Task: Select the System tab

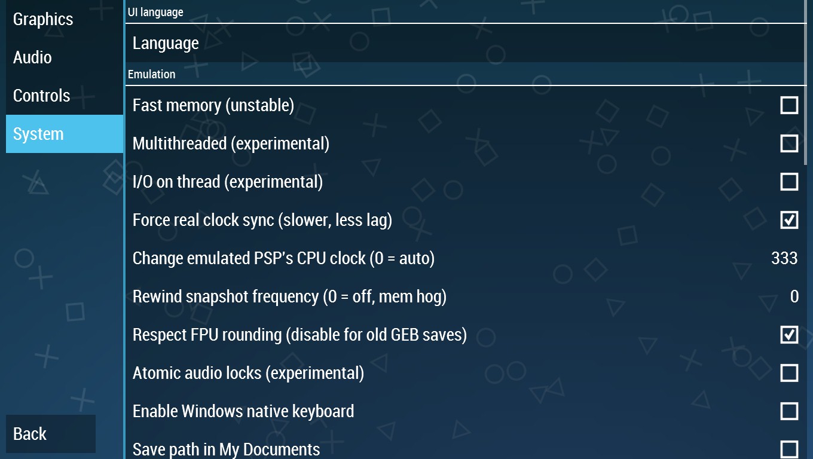Action: 65,134
